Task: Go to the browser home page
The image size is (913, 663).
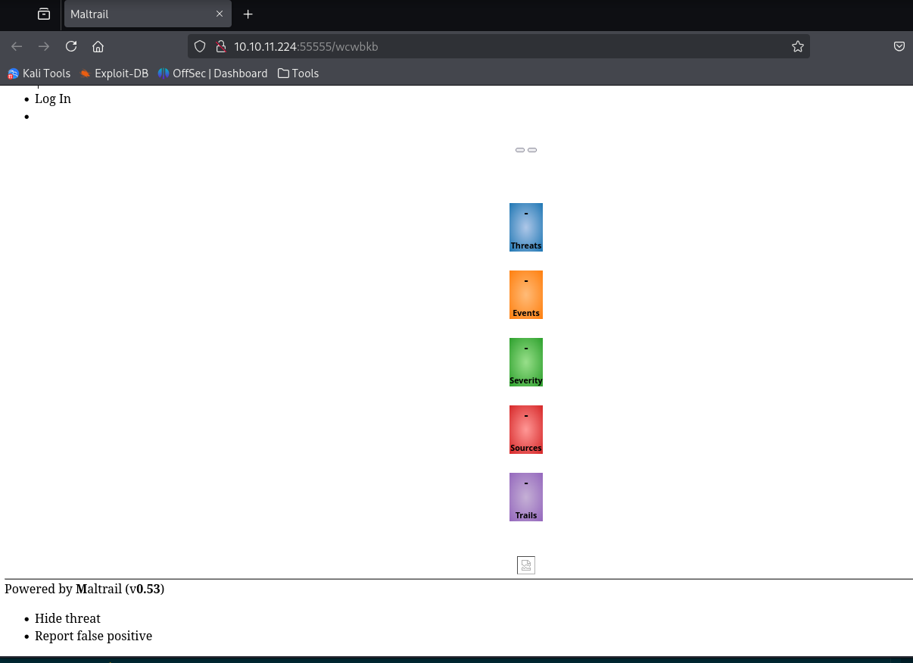Action: tap(98, 46)
